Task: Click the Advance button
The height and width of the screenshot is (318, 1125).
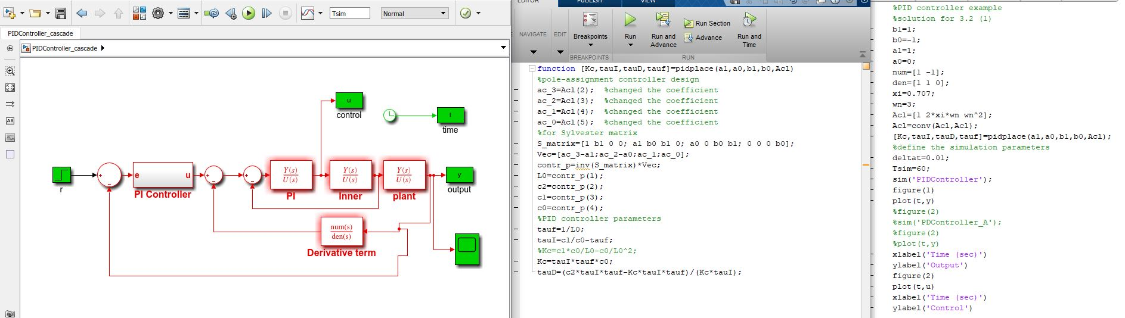Action: [703, 38]
